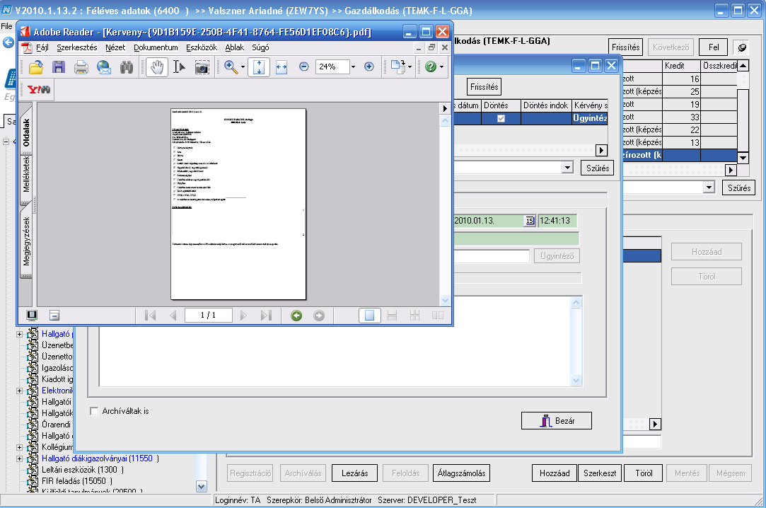
Task: Select Single Page layout icon
Action: point(370,316)
